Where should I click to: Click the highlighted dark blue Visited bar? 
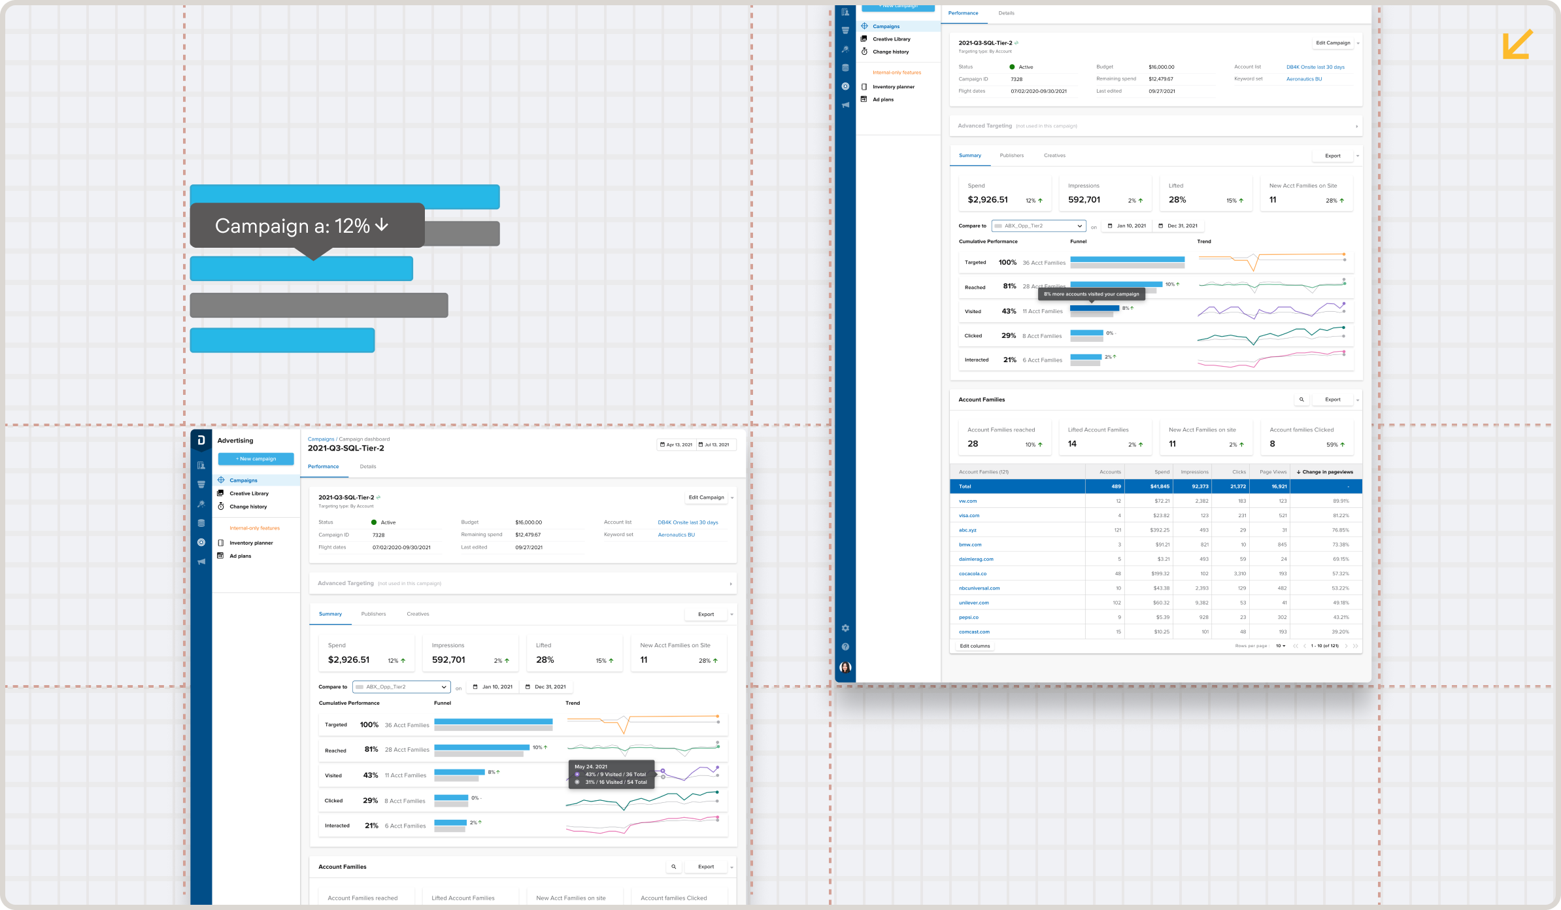[1094, 308]
